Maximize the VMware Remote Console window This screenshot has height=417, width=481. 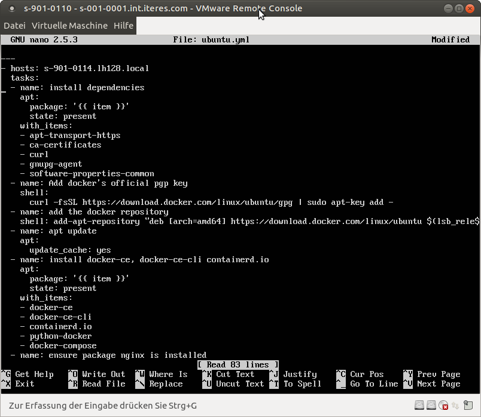(x=459, y=8)
